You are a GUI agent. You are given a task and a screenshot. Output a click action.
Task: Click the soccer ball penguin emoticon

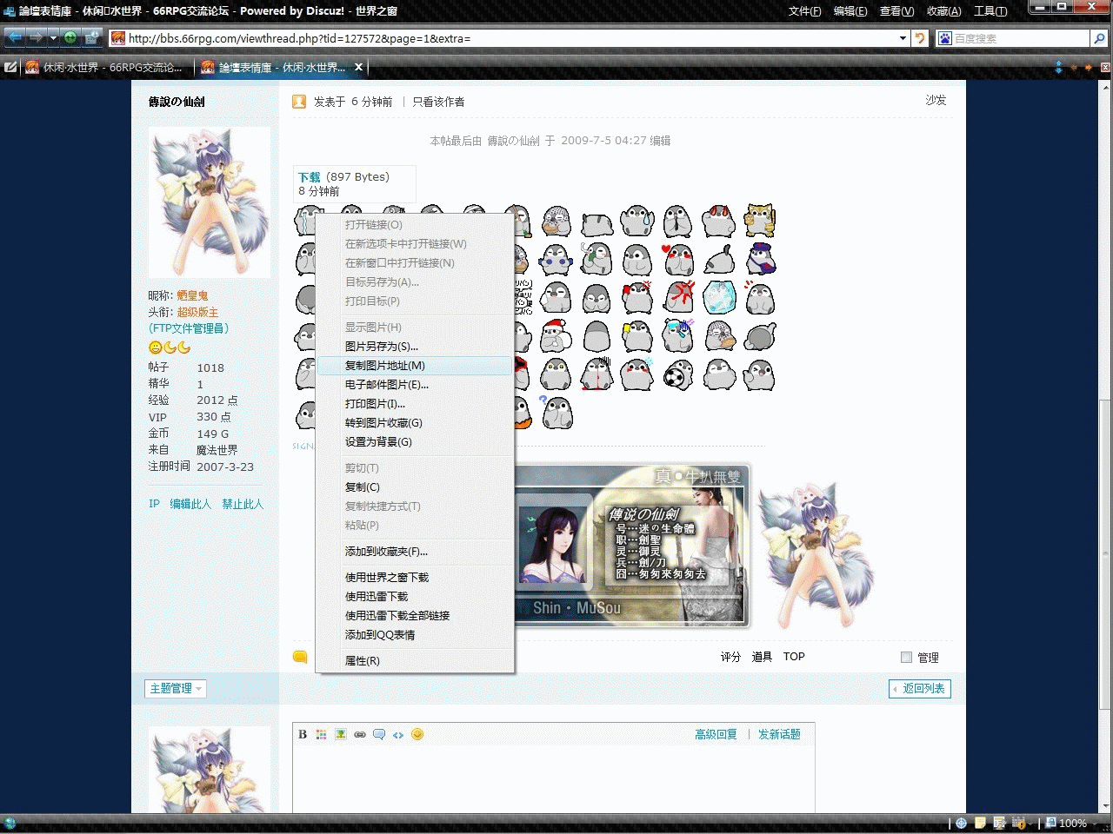(x=678, y=375)
